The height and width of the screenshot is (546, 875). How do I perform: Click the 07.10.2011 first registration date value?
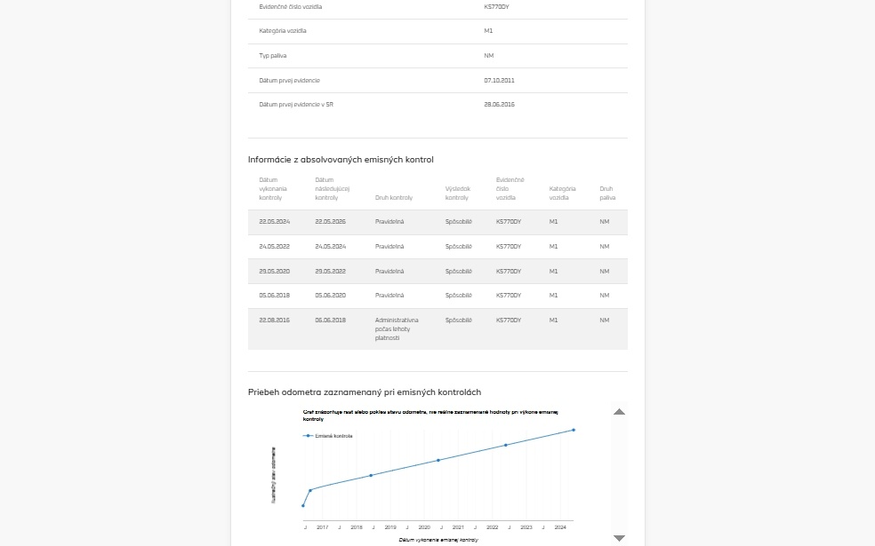click(499, 80)
